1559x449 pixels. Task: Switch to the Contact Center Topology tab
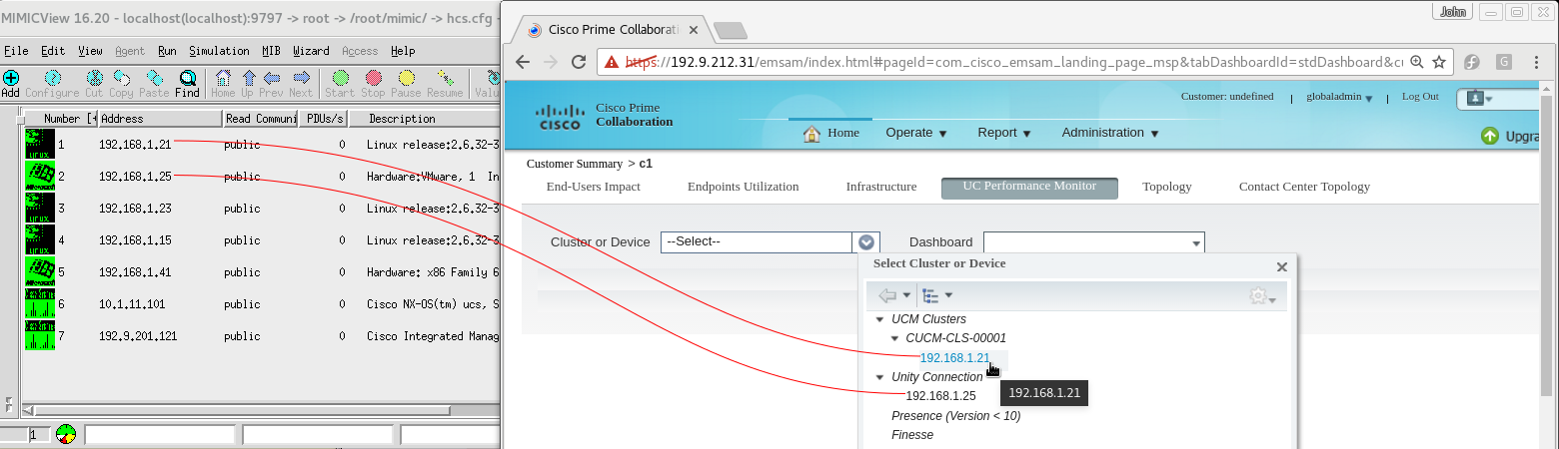click(1304, 187)
